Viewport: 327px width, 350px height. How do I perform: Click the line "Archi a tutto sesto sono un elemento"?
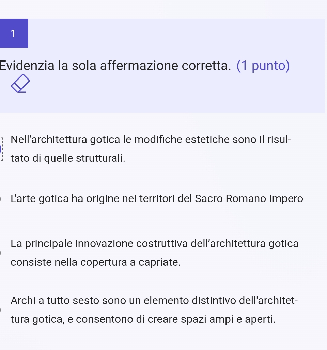tap(154, 301)
